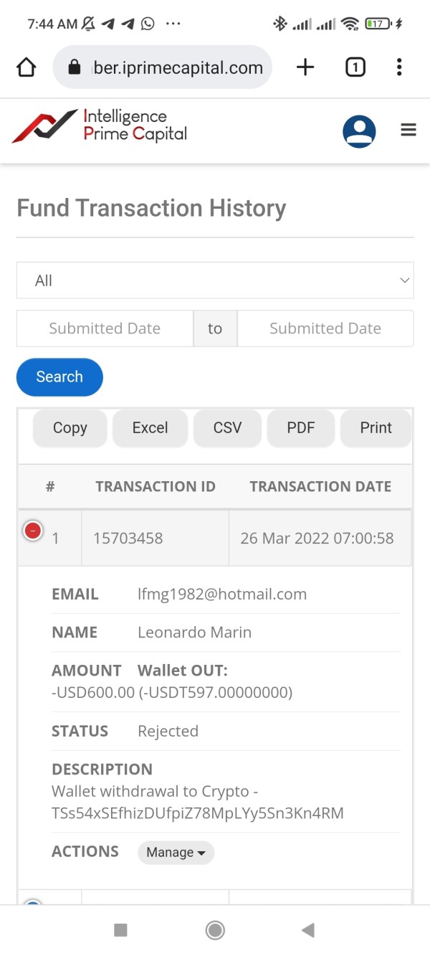
Task: Click the Search button
Action: click(x=59, y=377)
